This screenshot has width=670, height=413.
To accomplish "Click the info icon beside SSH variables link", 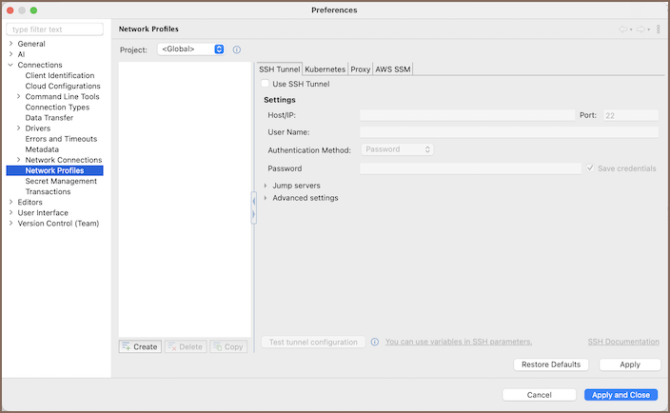I will pyautogui.click(x=375, y=342).
